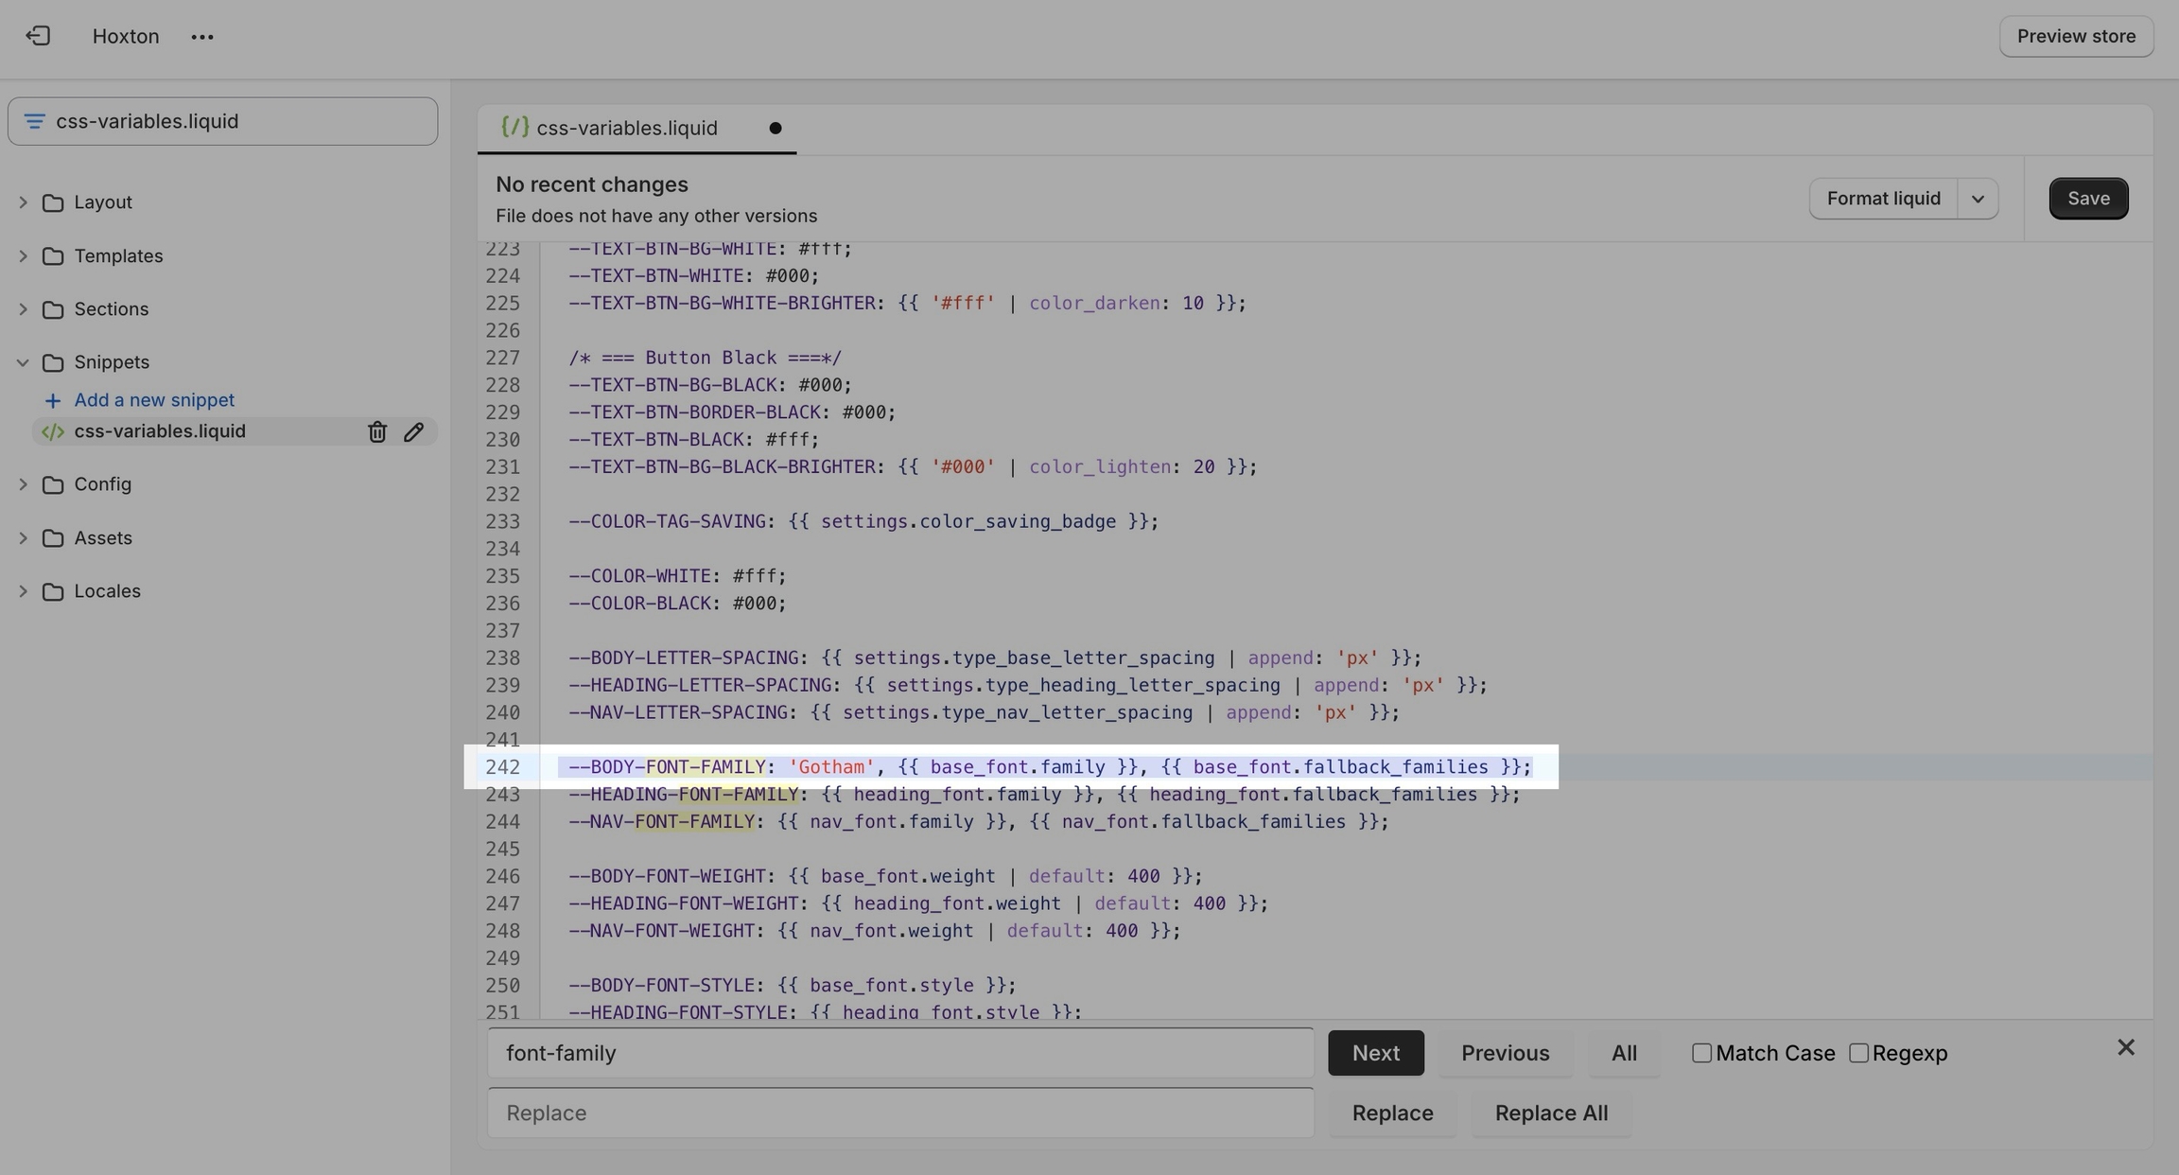Collapse the Snippets folder
This screenshot has width=2179, height=1175.
23,362
